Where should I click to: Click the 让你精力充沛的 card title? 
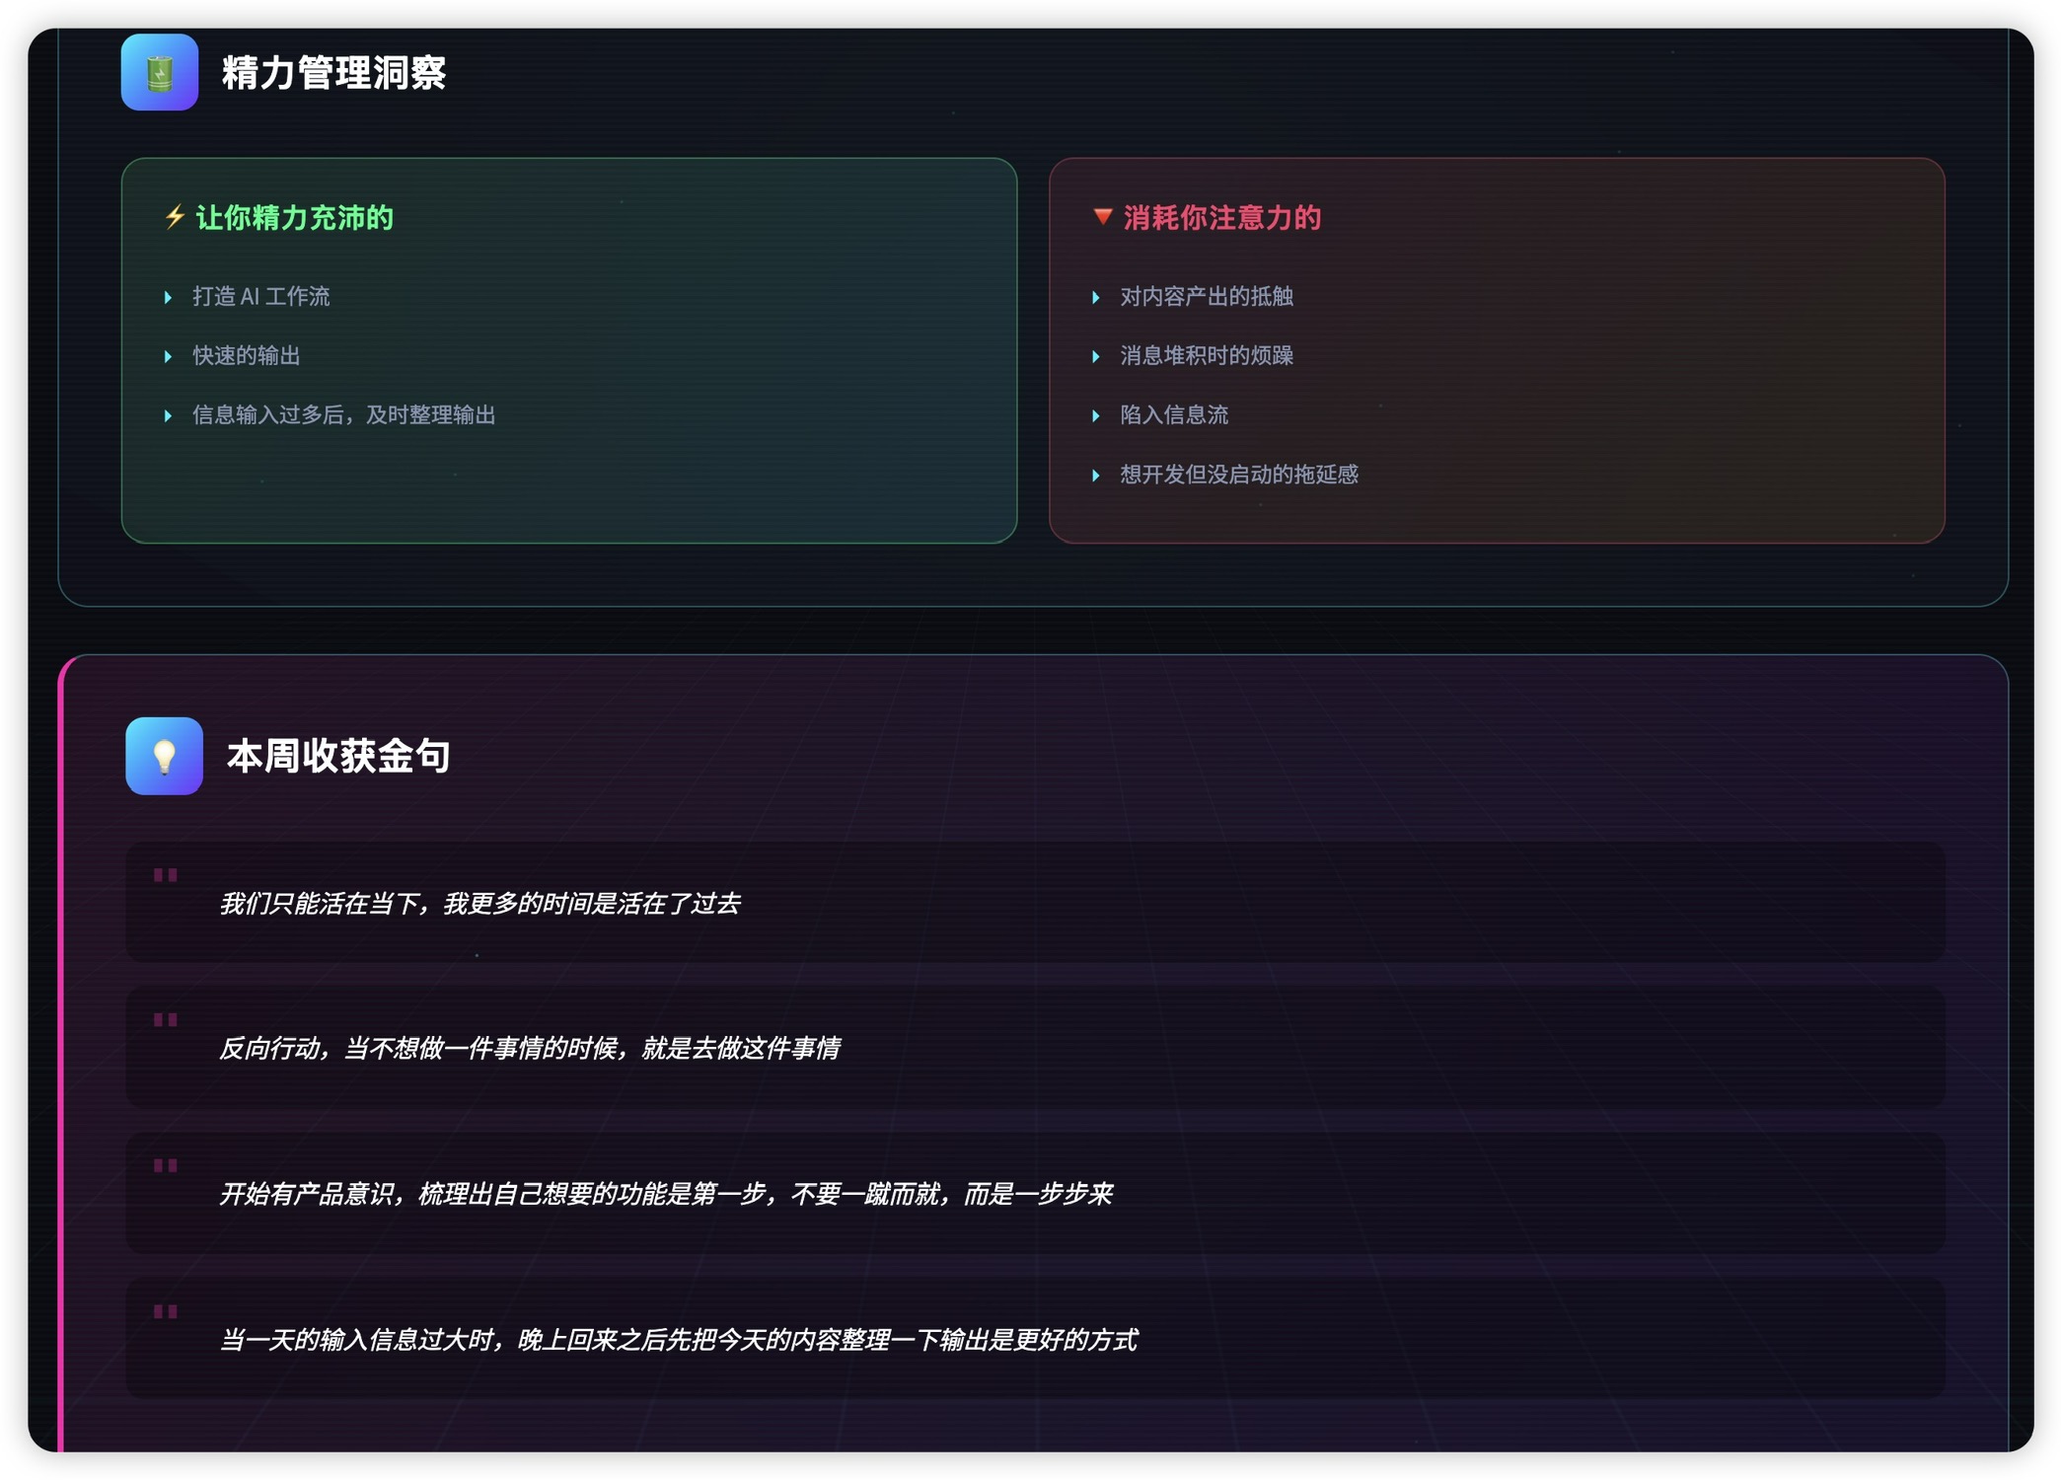pos(294,217)
